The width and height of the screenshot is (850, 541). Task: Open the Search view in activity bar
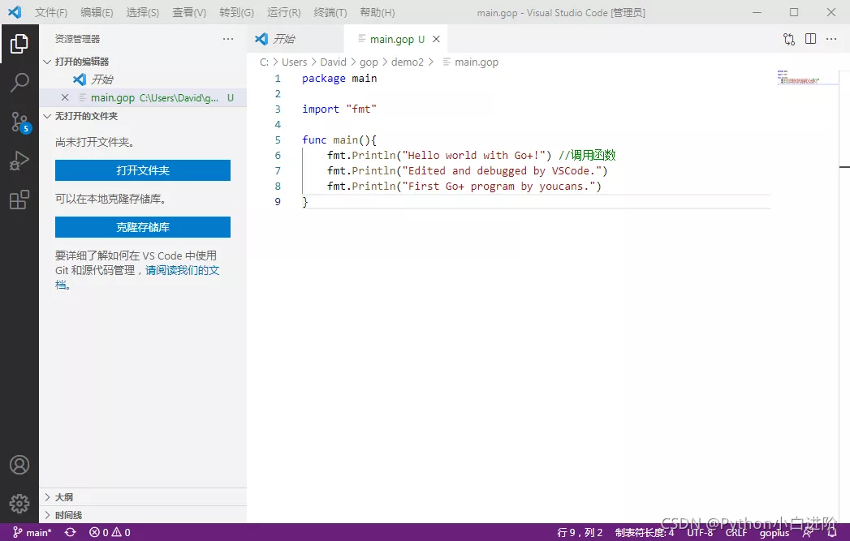click(19, 82)
